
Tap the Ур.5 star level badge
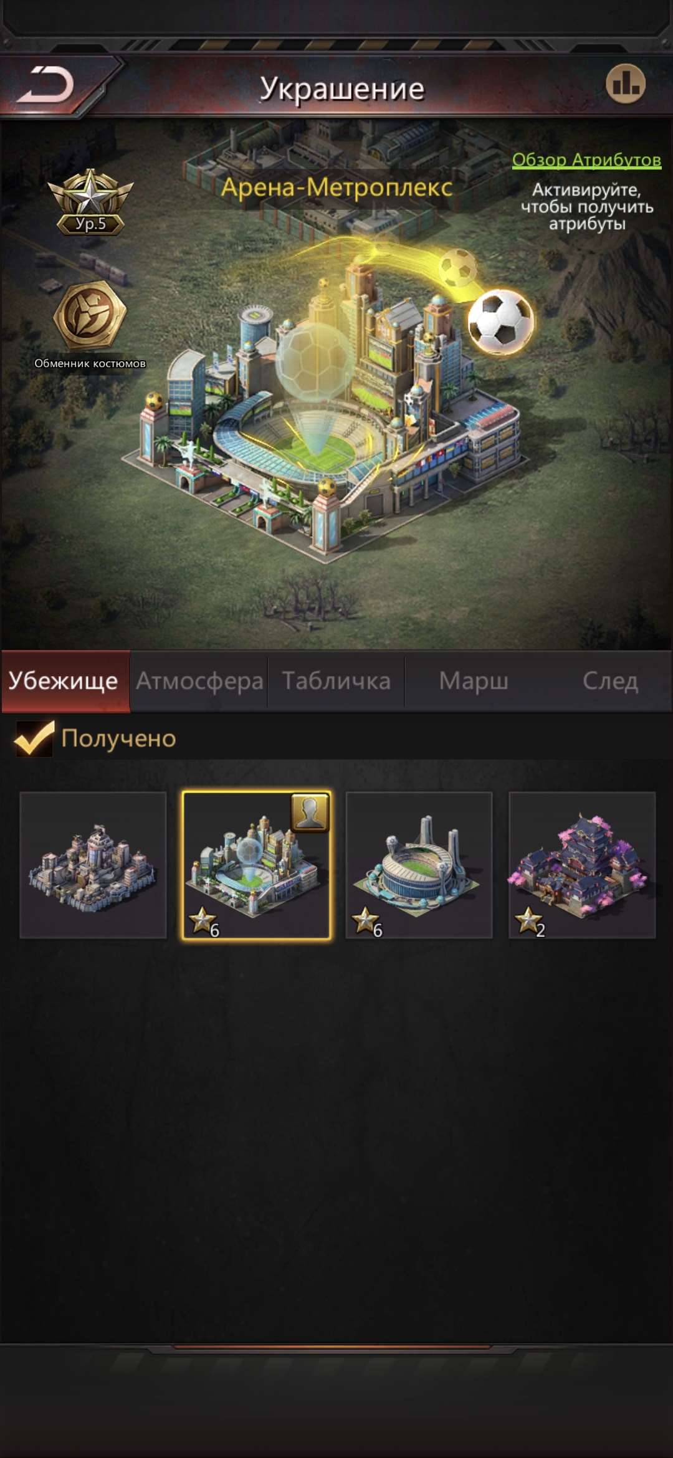click(x=90, y=202)
